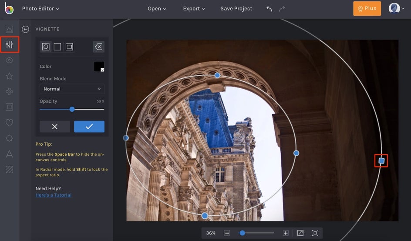Open the Export menu
This screenshot has height=241, width=411.
[x=194, y=9]
